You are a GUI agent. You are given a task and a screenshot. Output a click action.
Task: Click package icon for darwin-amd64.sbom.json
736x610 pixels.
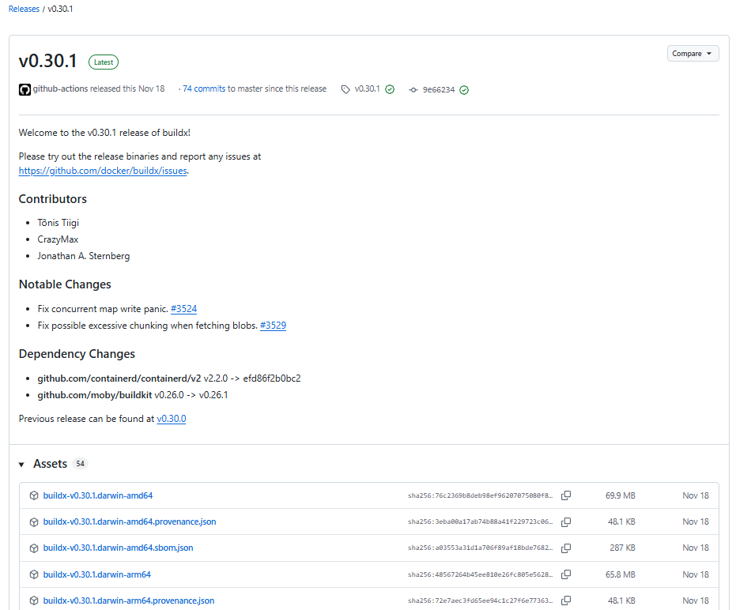tap(34, 548)
